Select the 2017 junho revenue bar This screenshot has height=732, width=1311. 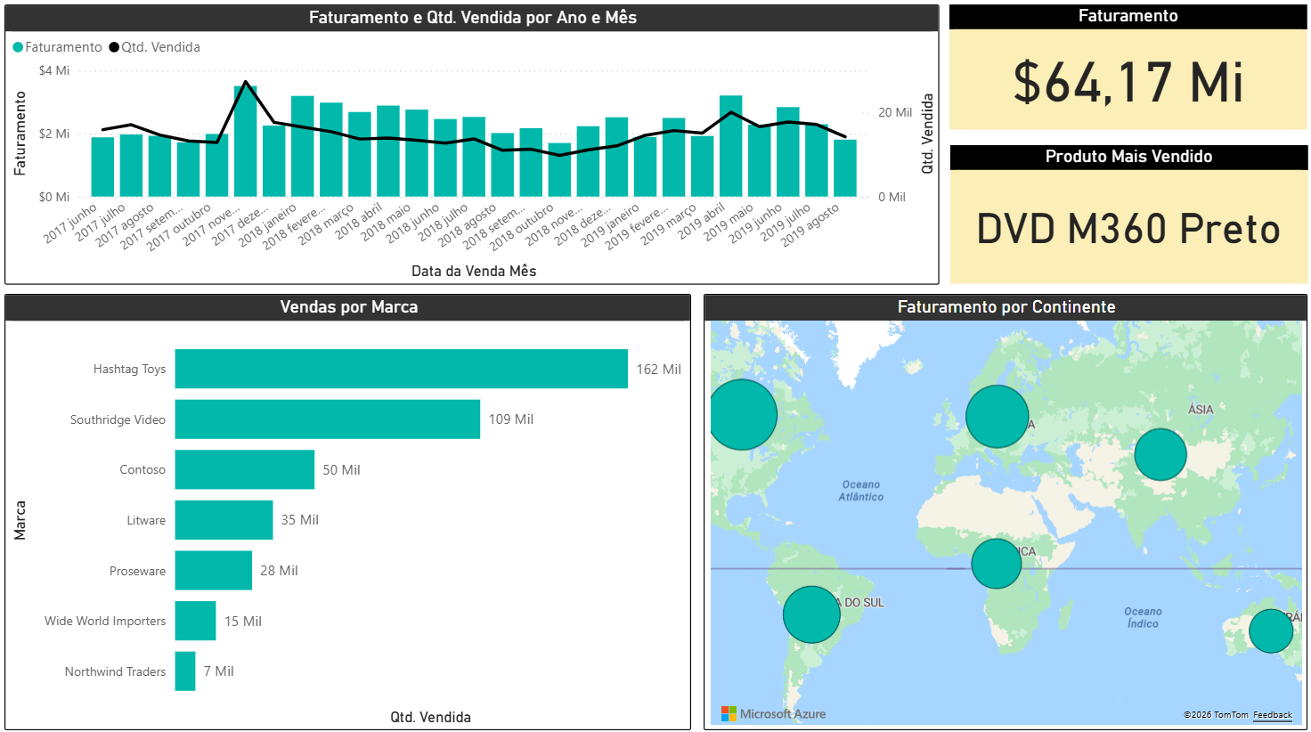103,167
